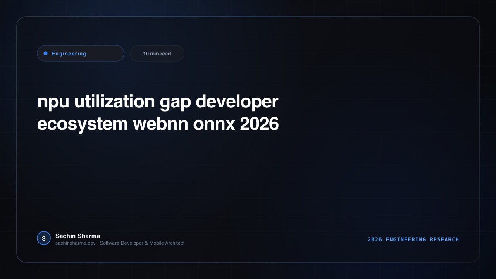Viewport: 496px width, 279px height.
Task: Select the Engineering category pill
Action: click(x=81, y=53)
